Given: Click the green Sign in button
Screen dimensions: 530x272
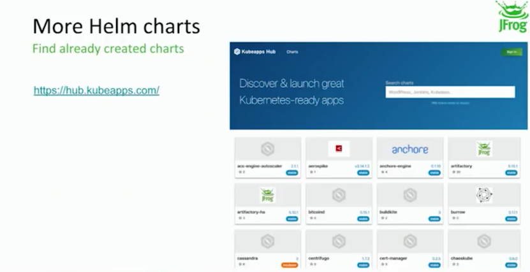Looking at the screenshot, I should pyautogui.click(x=512, y=52).
